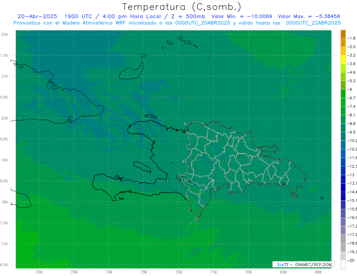Click the "70W" longitude axis label
The height and width of the screenshot is (276, 357).
(248, 272)
